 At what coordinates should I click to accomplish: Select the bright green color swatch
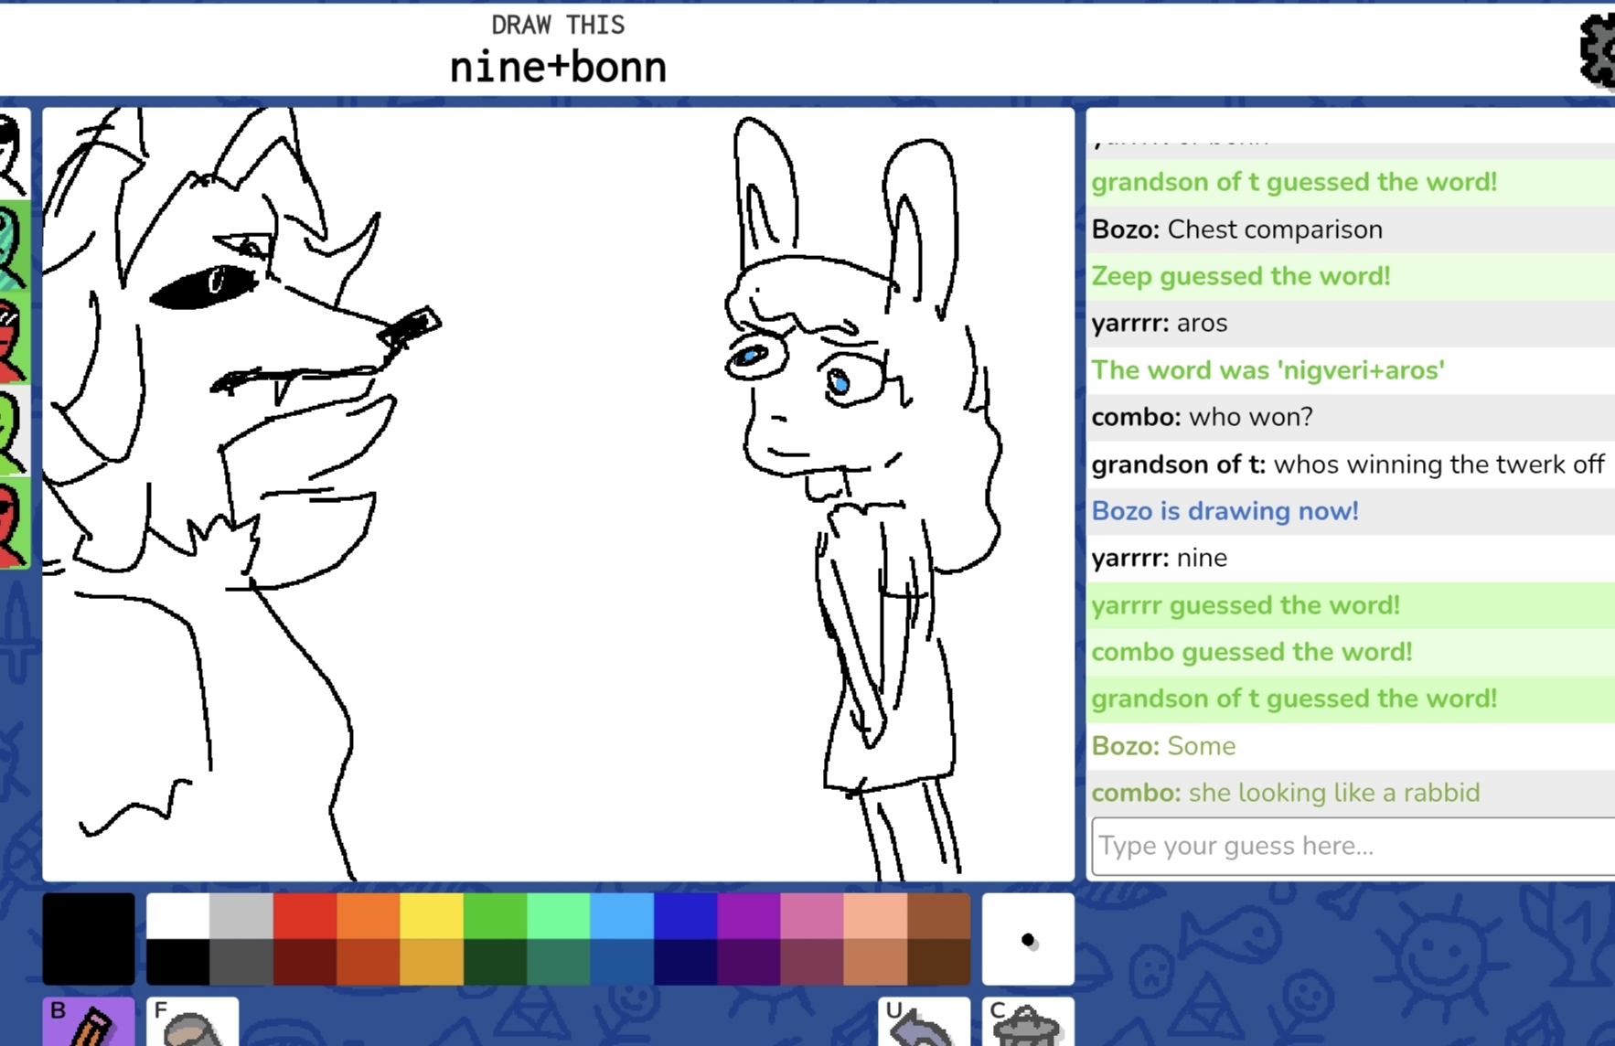[495, 916]
